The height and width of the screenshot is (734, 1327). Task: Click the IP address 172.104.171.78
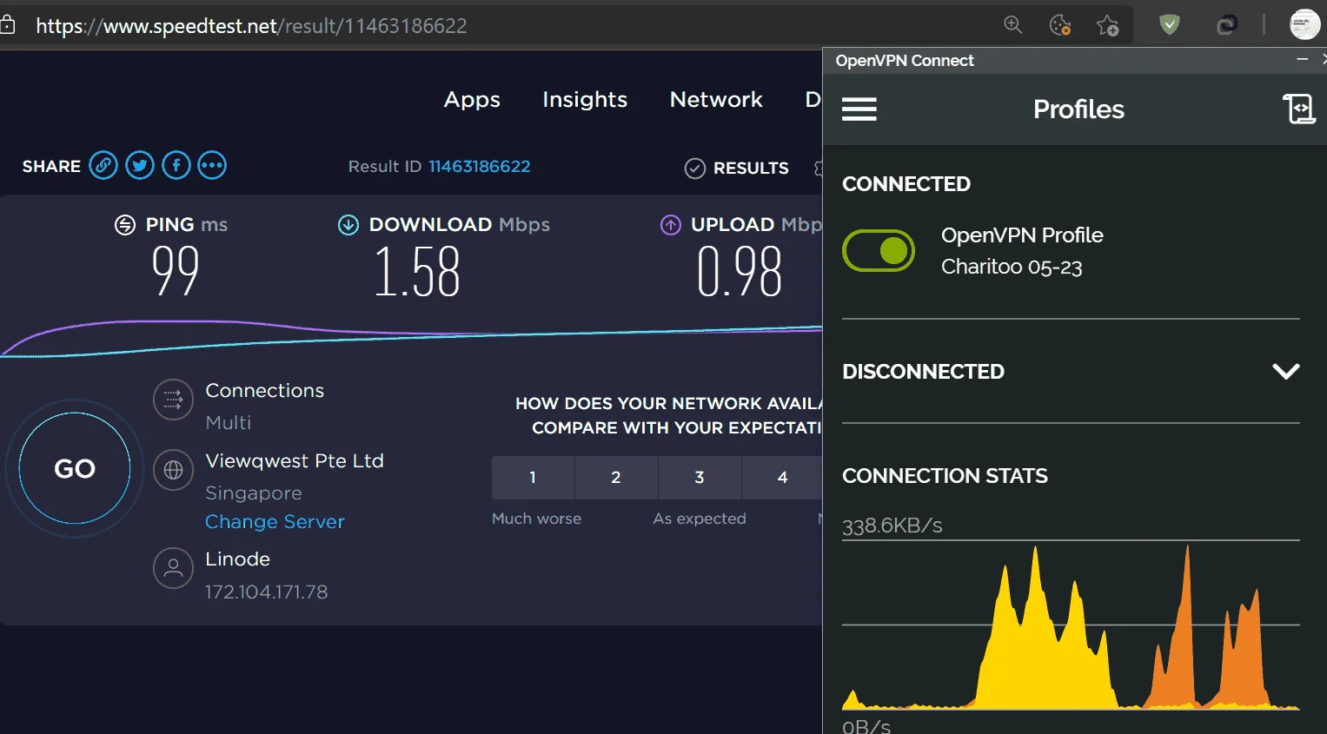266,592
